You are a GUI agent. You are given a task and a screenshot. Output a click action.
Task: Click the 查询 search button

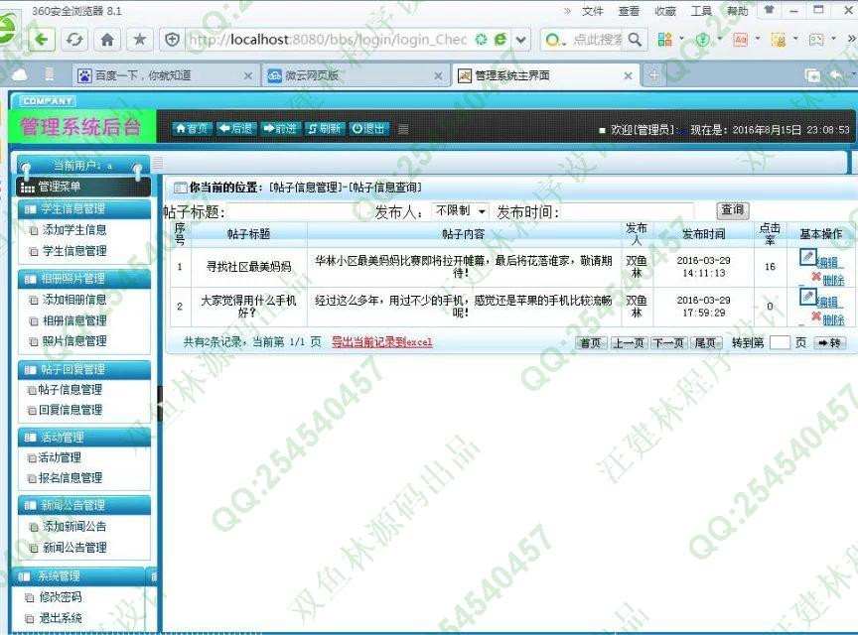click(732, 210)
